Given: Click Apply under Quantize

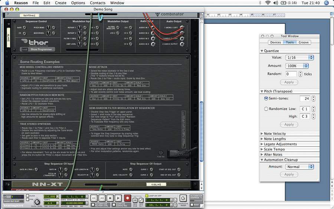Looking at the screenshot, I should coord(289,82).
